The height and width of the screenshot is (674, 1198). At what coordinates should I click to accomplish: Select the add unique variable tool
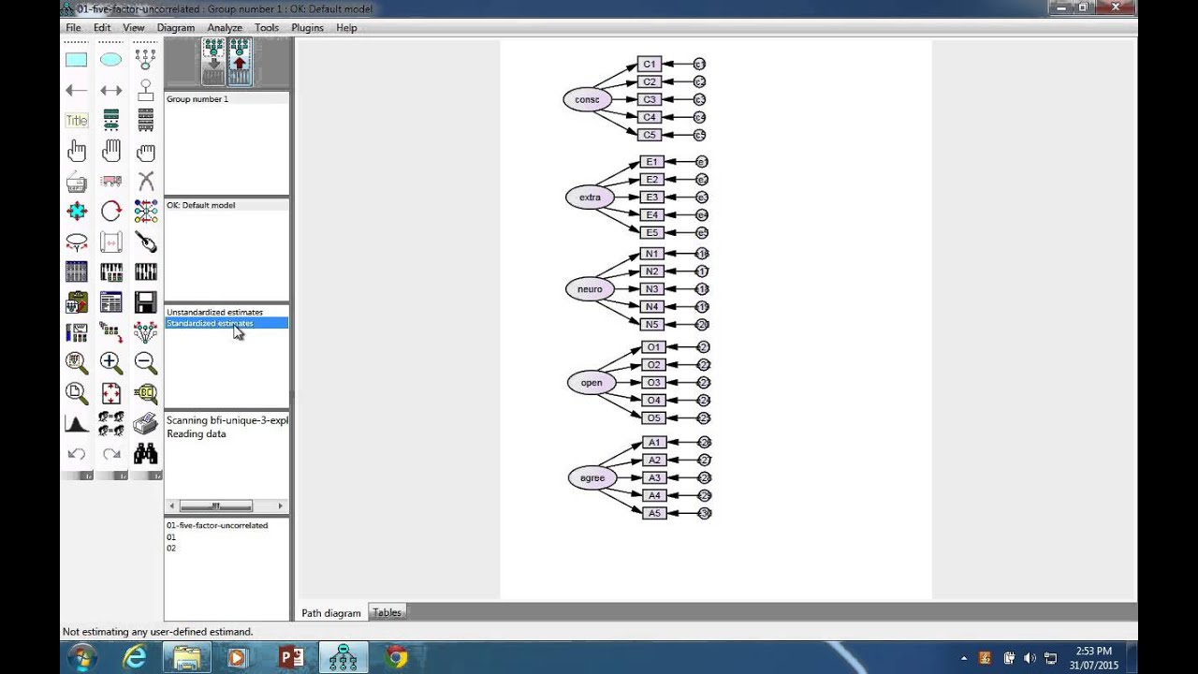coord(145,91)
